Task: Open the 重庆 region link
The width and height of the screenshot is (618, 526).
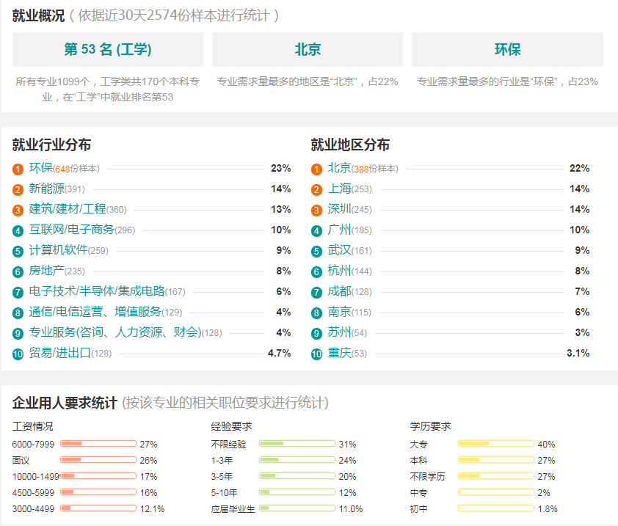Action: pos(339,353)
